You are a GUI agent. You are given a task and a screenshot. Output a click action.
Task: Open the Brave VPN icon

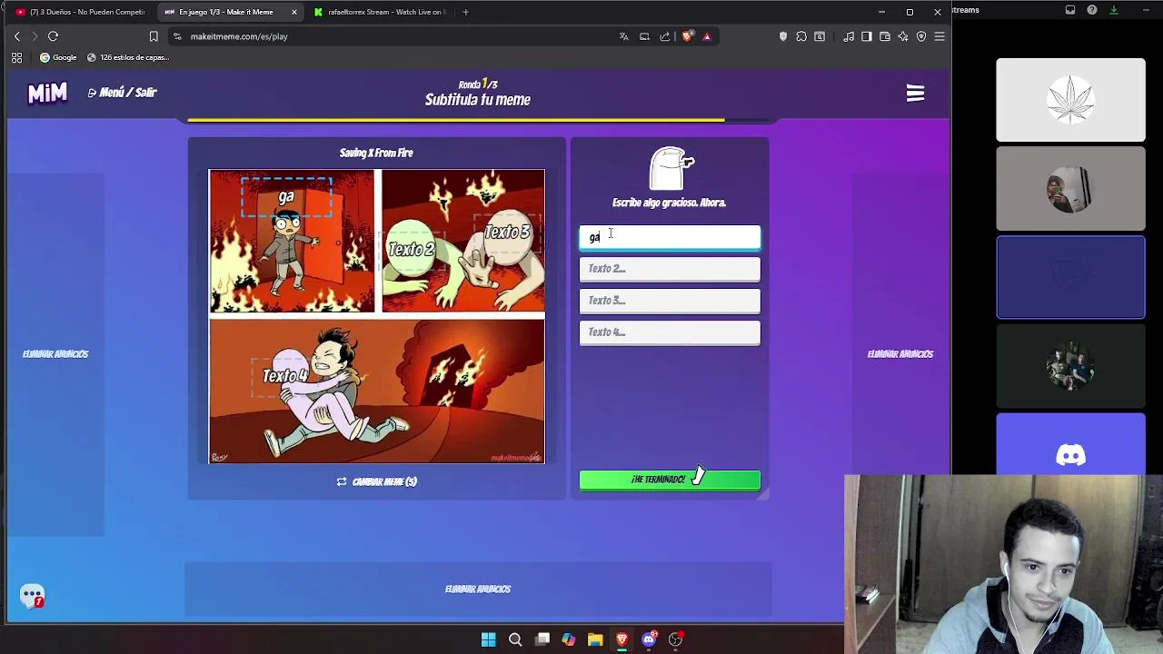pyautogui.click(x=921, y=36)
